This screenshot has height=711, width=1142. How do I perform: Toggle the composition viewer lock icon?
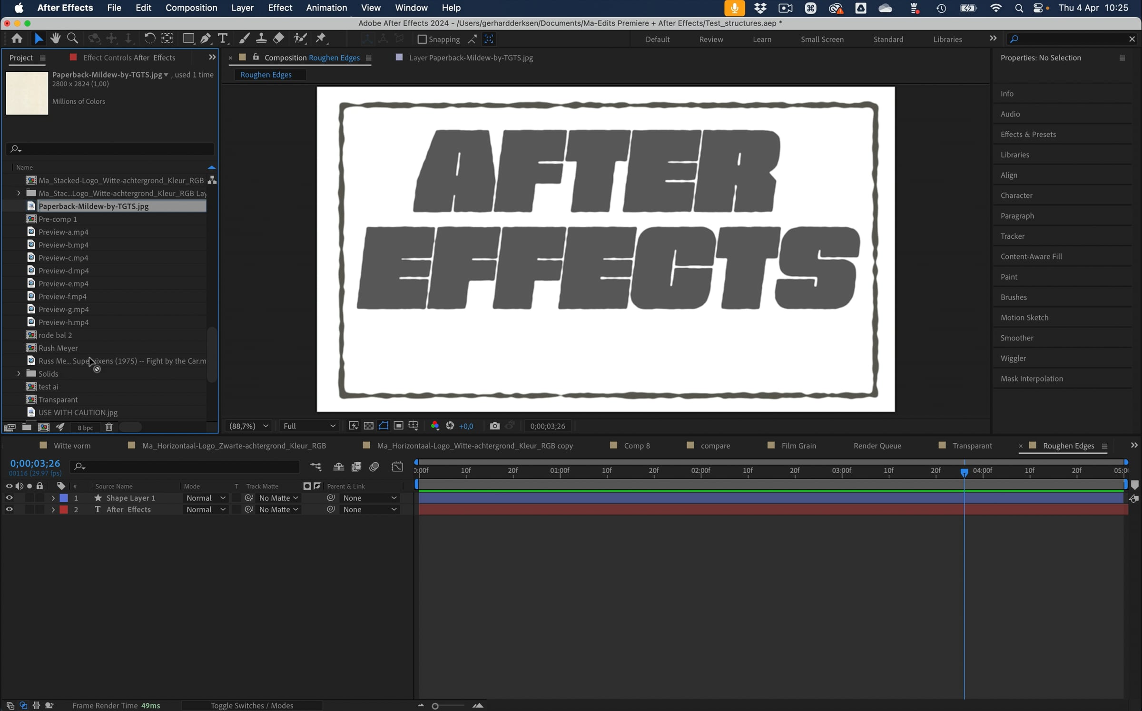[256, 57]
